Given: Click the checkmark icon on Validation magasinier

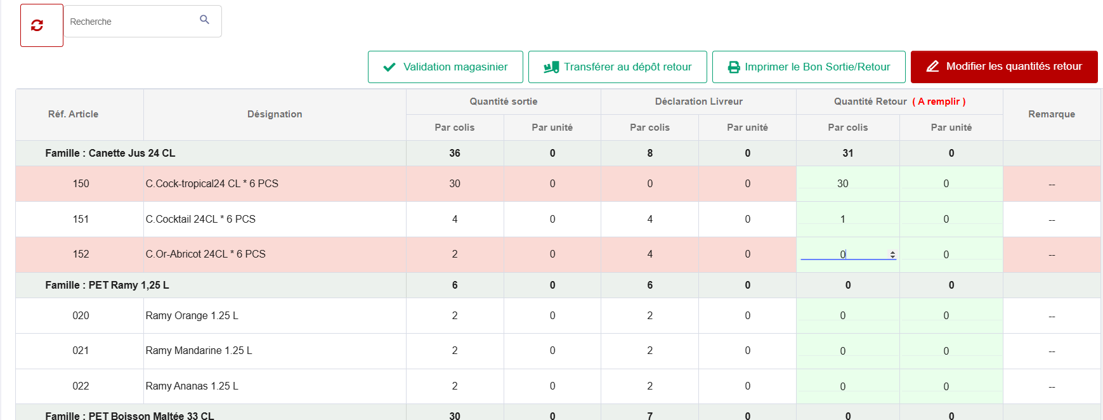Looking at the screenshot, I should [389, 67].
